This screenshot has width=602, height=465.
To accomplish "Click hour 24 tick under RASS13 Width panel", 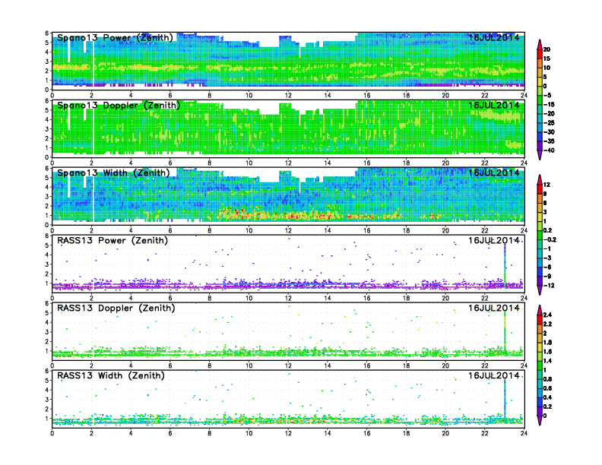I will click(524, 433).
